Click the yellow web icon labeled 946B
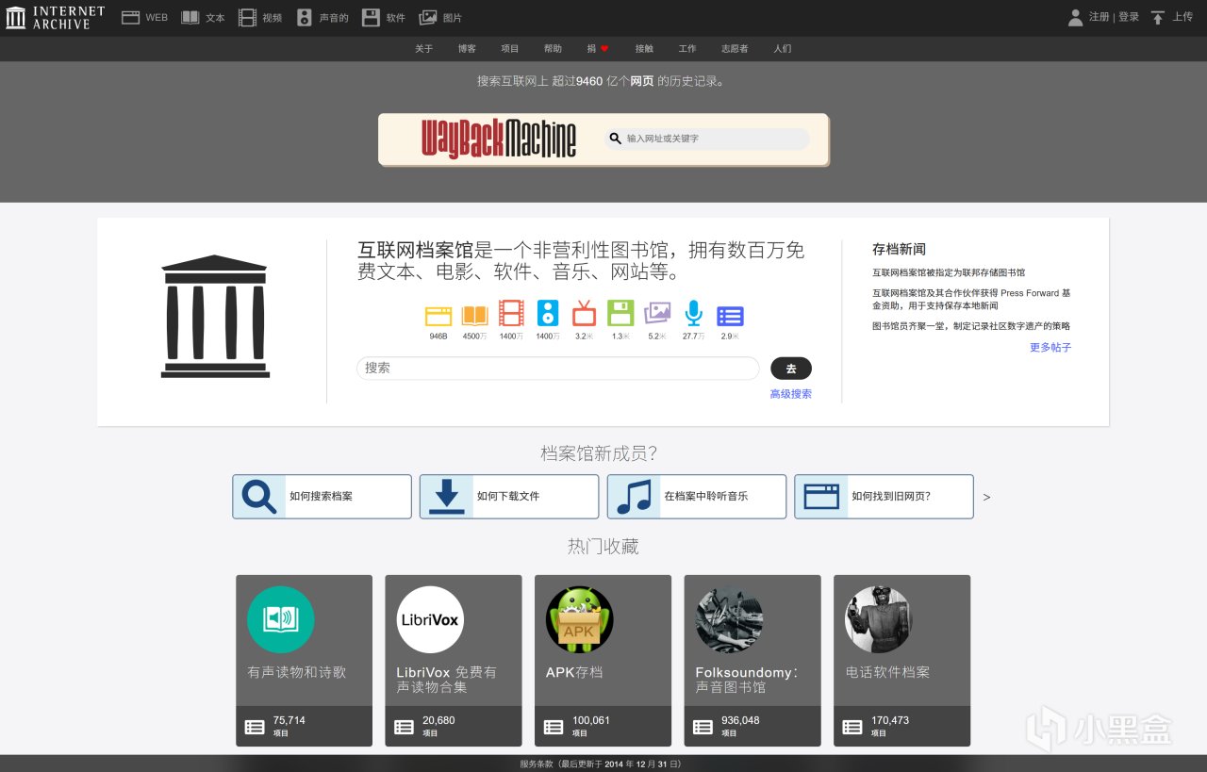 pos(438,316)
